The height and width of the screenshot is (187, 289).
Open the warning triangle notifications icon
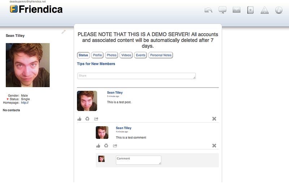pos(265,10)
